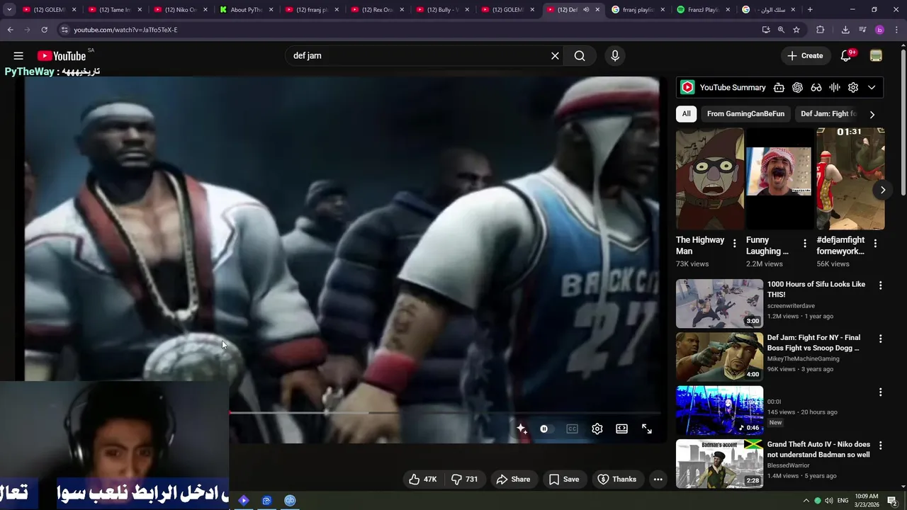Visit the BlessedWarrior channel
This screenshot has width=907, height=510.
point(788,465)
